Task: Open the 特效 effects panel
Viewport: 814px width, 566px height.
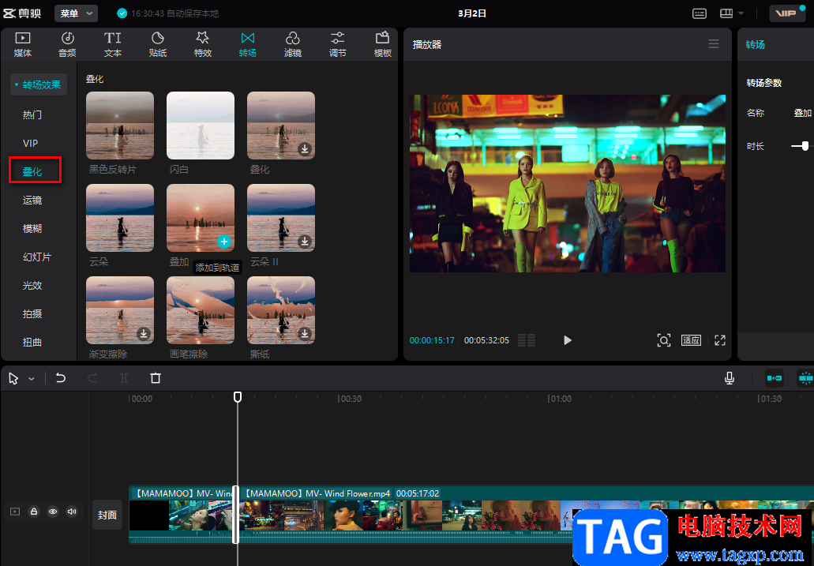Action: (202, 44)
